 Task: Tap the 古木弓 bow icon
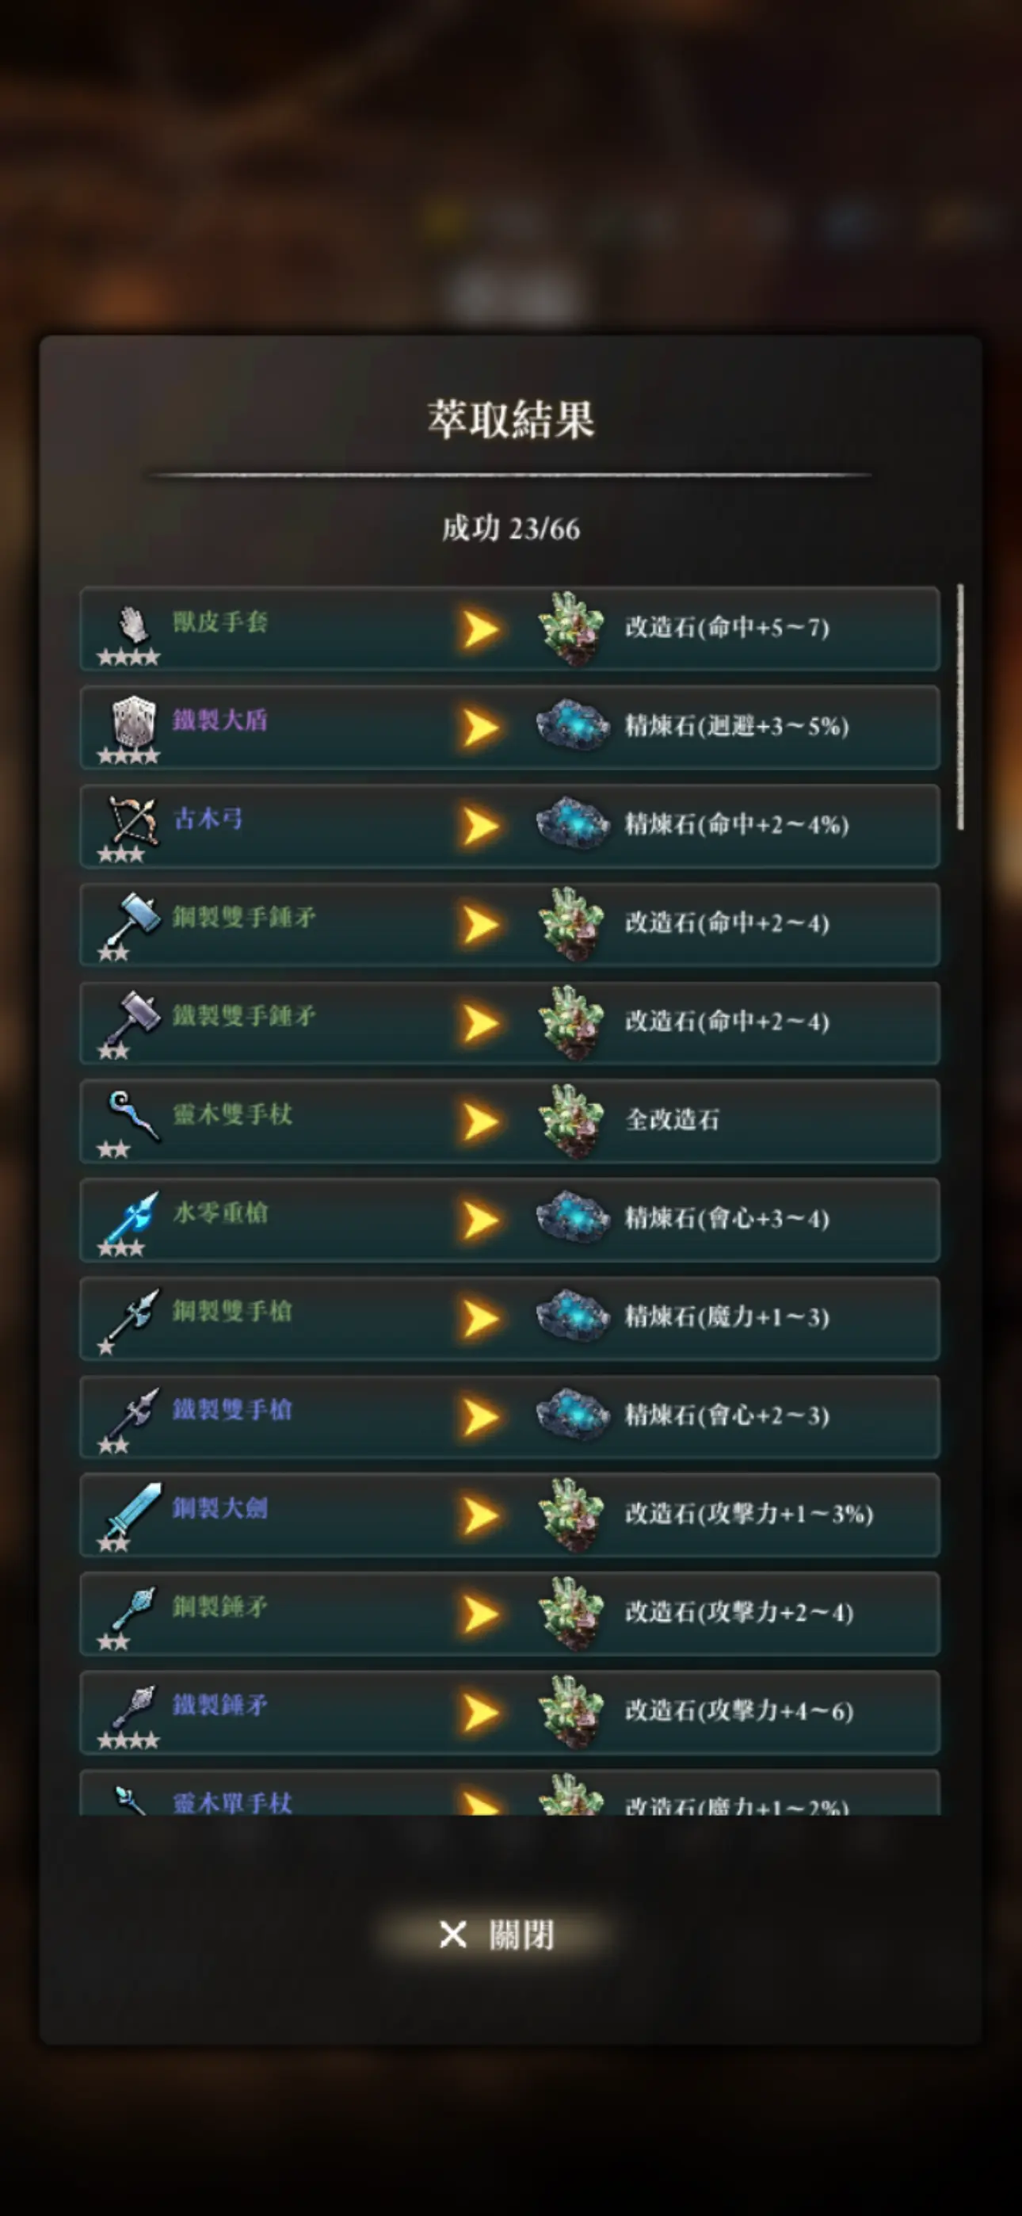pos(132,820)
